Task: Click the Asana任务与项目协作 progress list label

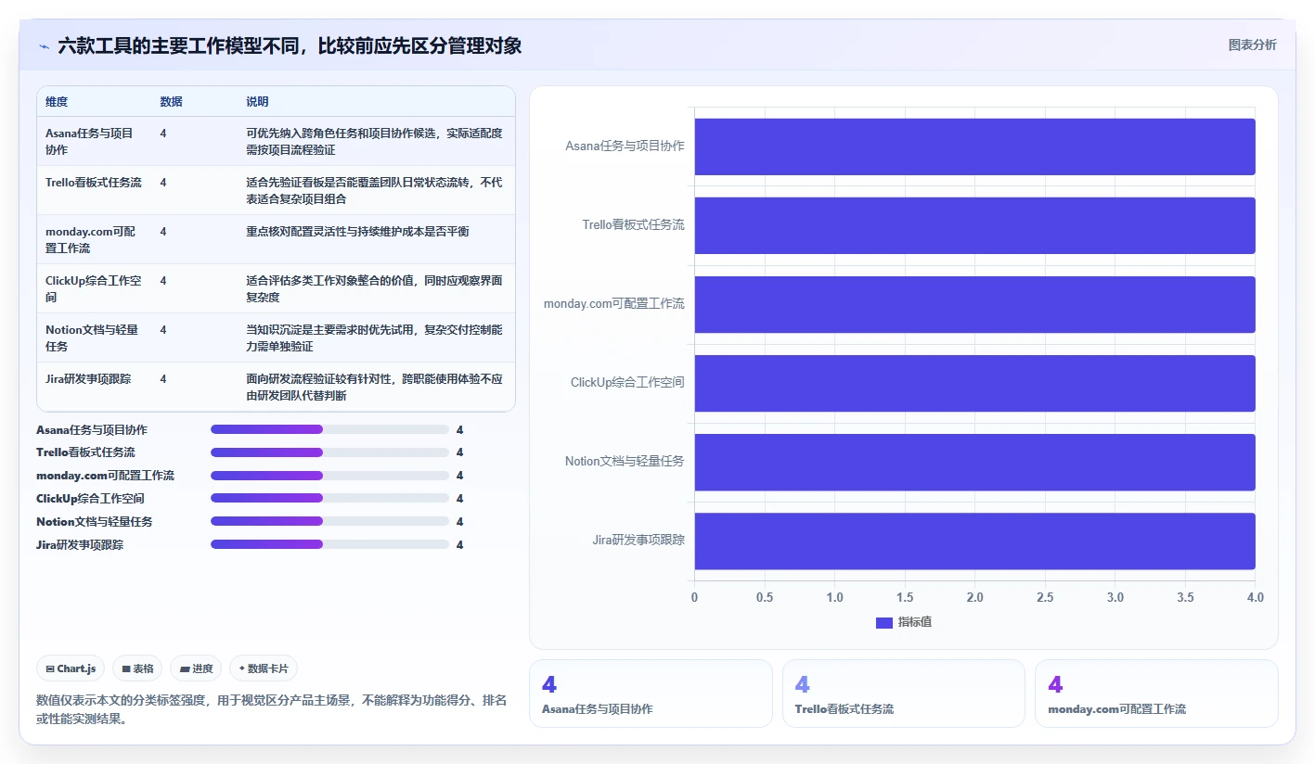Action: [x=92, y=430]
